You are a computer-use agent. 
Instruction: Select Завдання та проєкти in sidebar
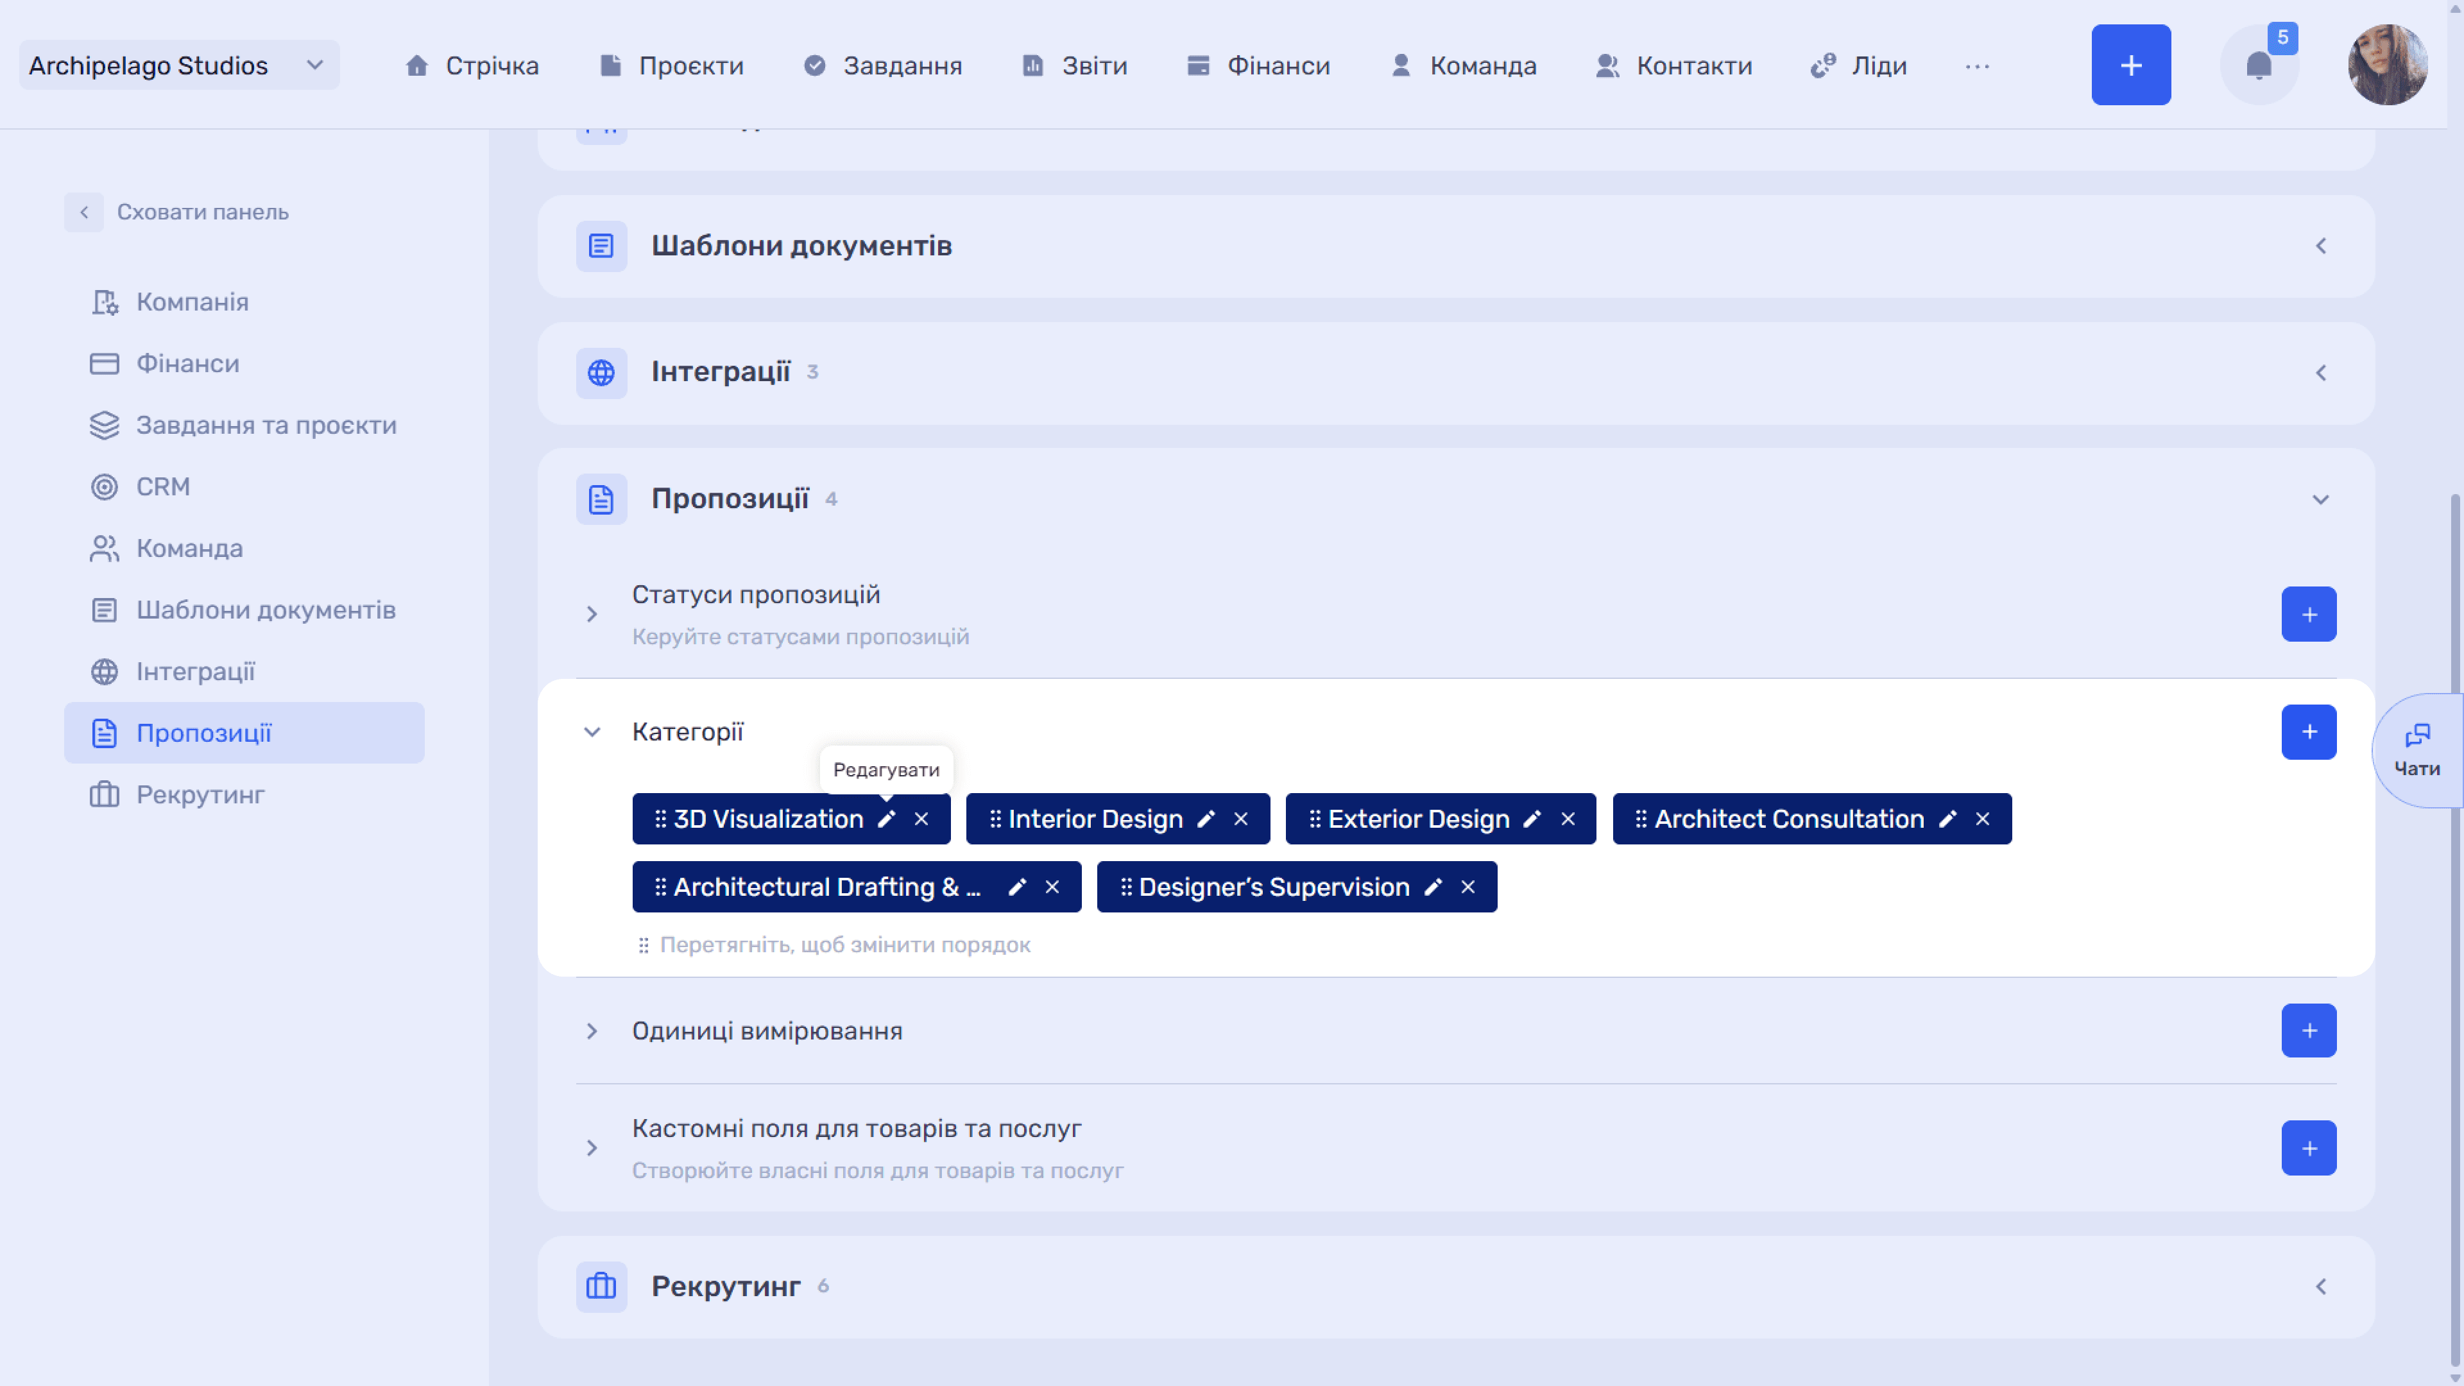tap(244, 425)
